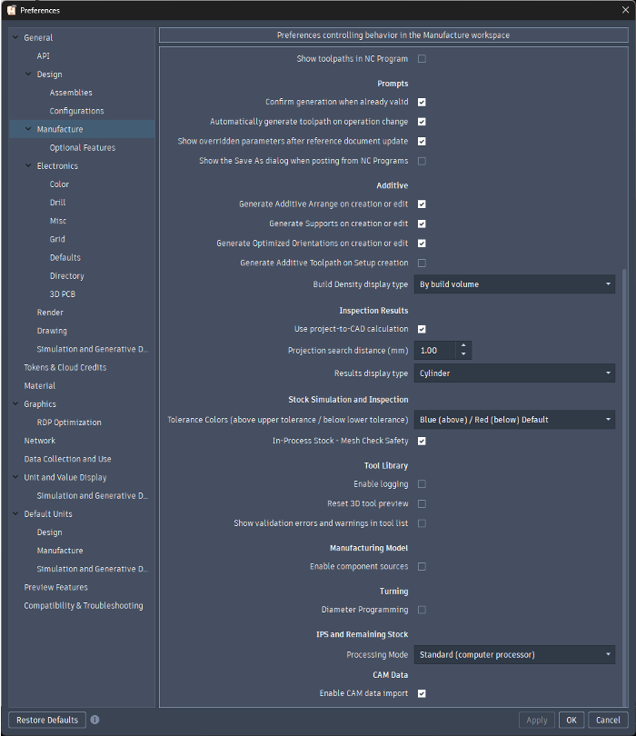Click the Projection search distance input field
636x736 pixels.
(434, 351)
